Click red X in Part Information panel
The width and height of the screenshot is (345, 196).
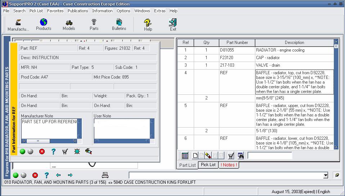click(x=42, y=152)
